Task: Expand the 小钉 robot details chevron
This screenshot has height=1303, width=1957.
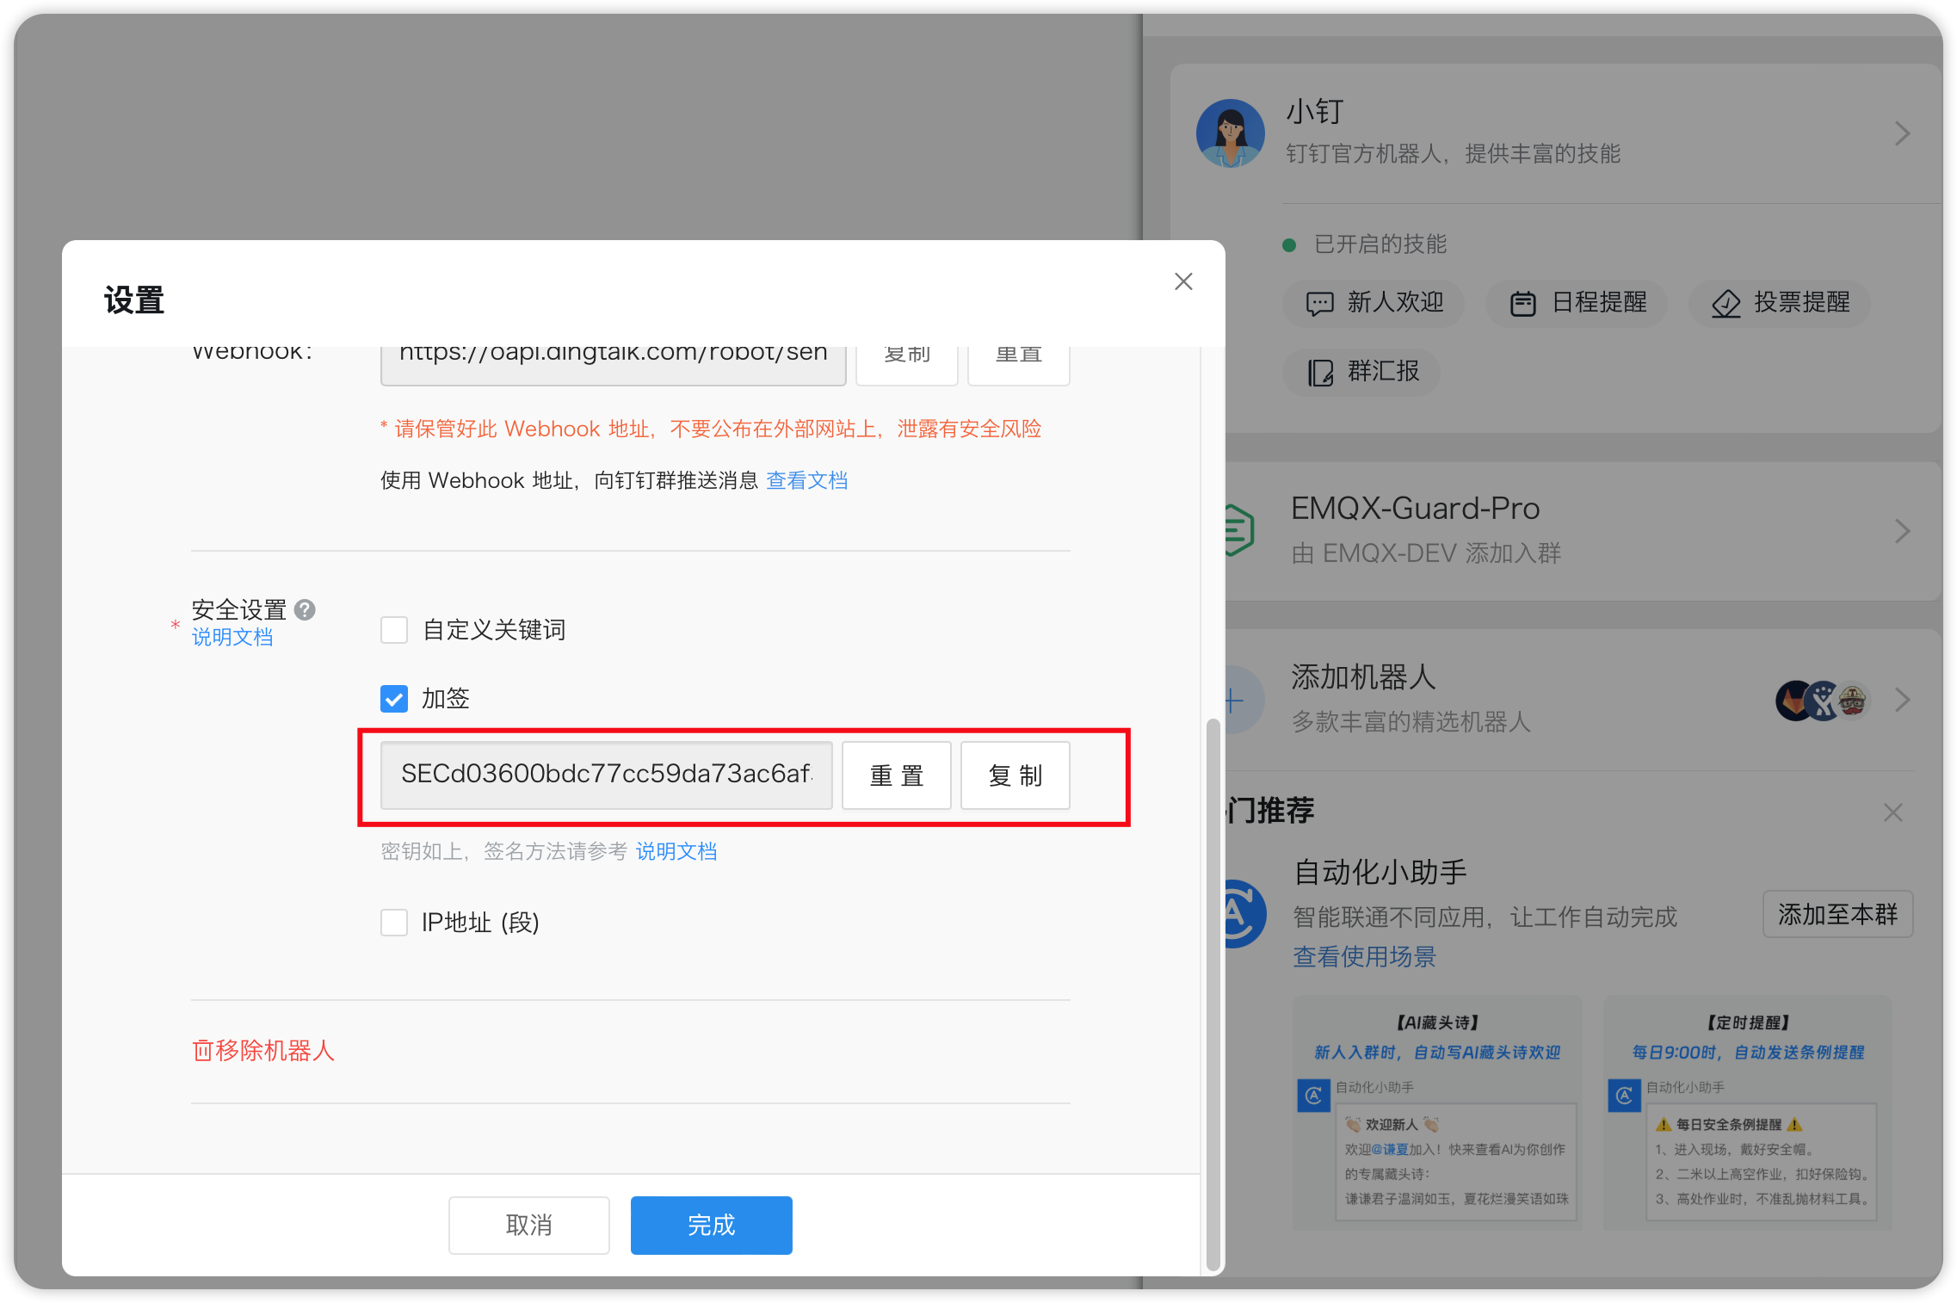Action: 1902,133
